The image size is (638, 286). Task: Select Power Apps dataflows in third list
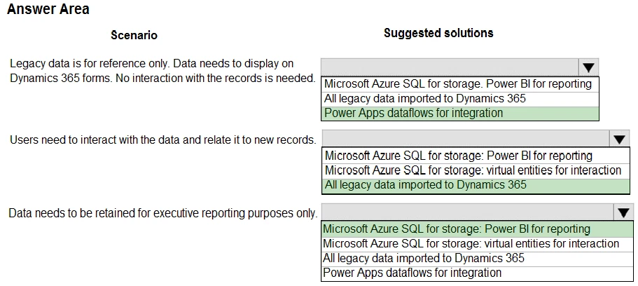tap(412, 273)
